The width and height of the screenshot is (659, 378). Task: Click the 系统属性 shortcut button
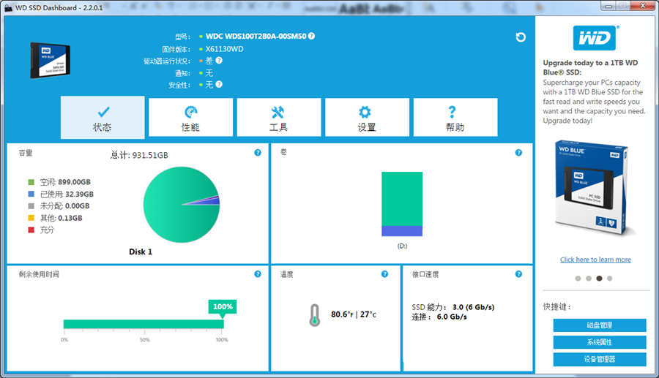click(600, 342)
